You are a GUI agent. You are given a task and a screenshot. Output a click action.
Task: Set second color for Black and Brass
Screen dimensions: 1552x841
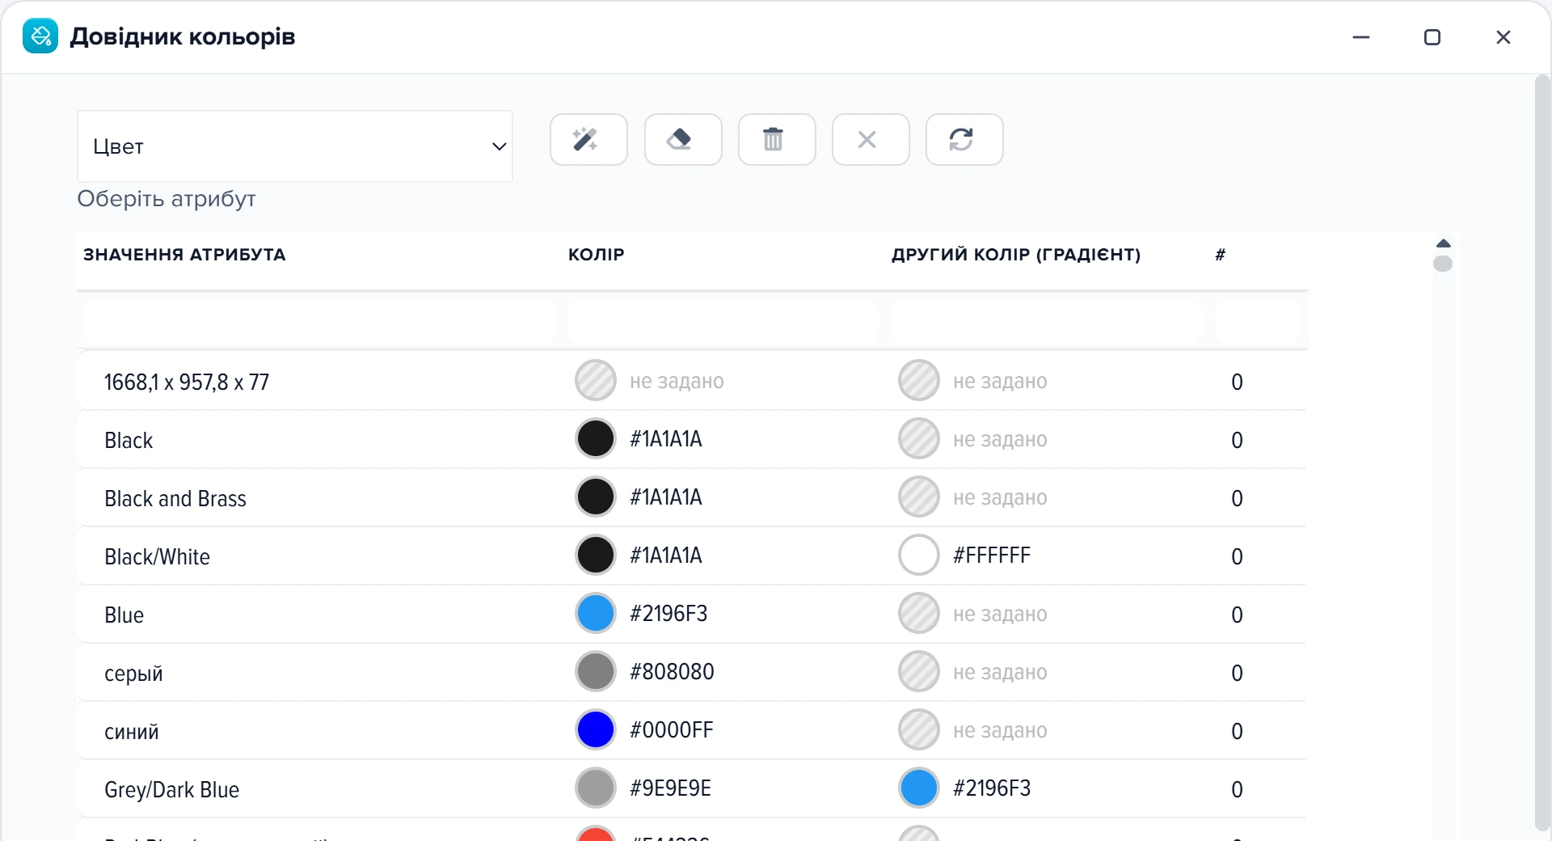click(x=919, y=497)
